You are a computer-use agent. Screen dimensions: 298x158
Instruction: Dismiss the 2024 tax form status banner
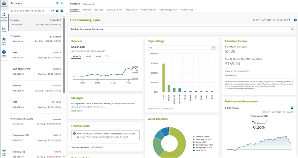click(x=292, y=29)
